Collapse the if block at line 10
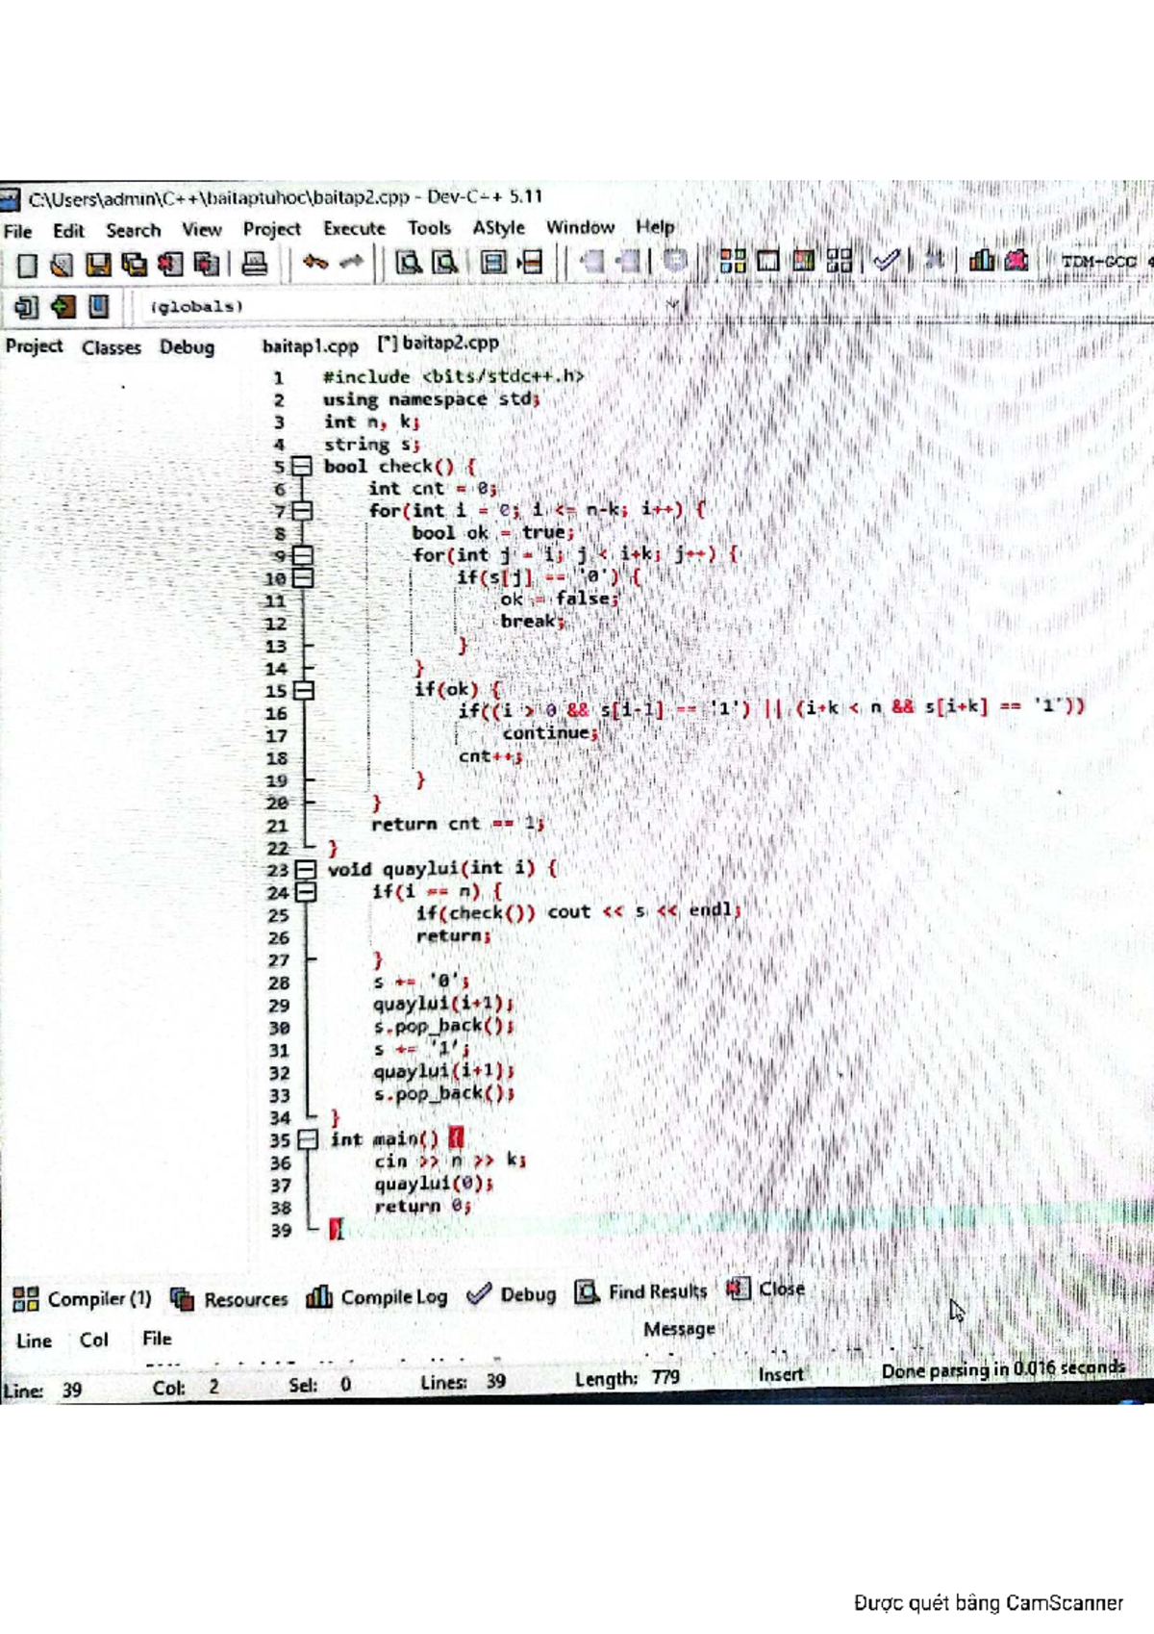This screenshot has width=1154, height=1634. tap(303, 577)
